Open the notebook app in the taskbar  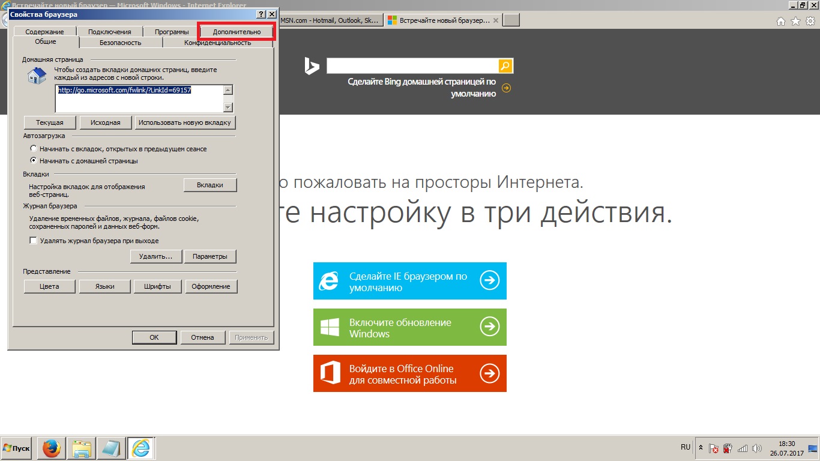coord(111,448)
